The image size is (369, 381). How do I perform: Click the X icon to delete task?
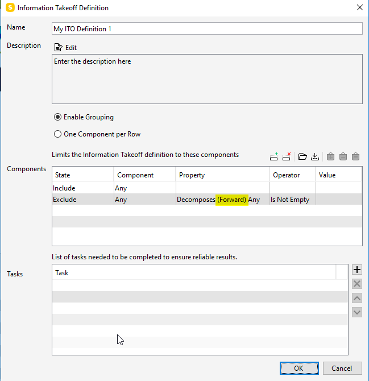click(x=357, y=284)
